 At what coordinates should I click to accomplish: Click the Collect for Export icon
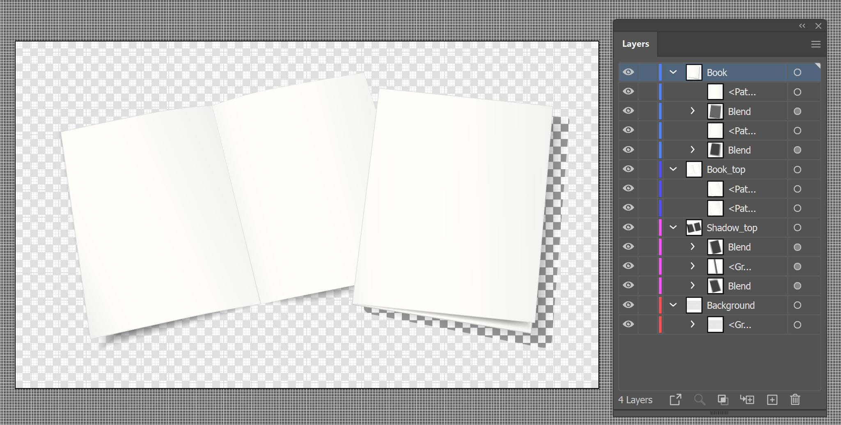676,400
